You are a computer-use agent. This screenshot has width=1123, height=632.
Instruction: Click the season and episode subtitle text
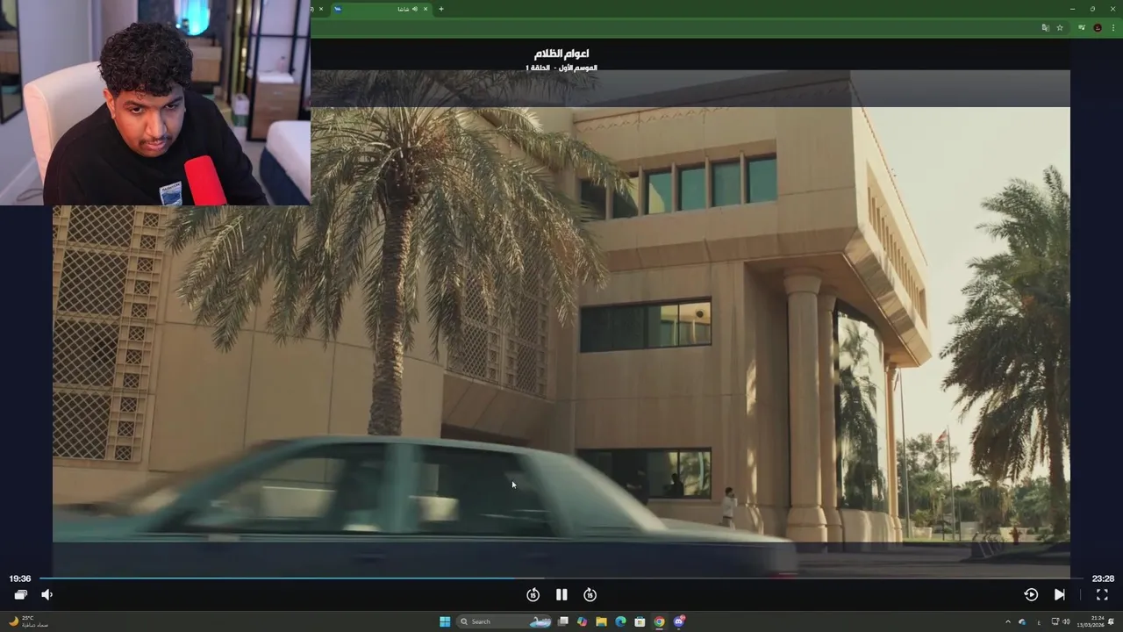click(561, 68)
